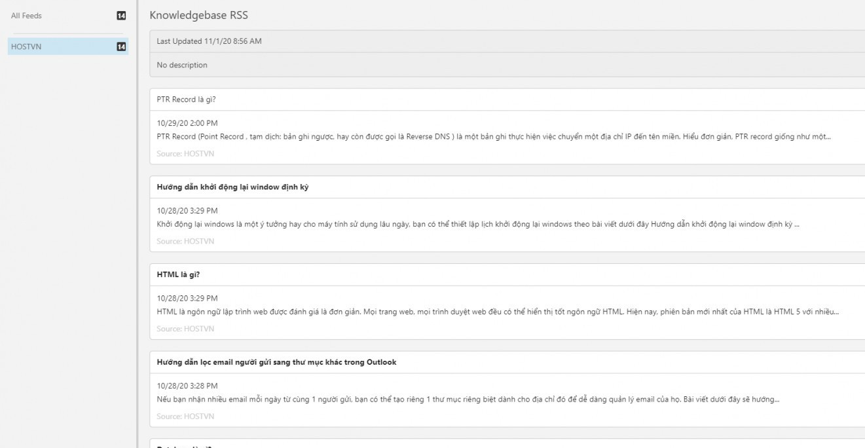Open the Outlook email filter guide article

click(x=276, y=362)
